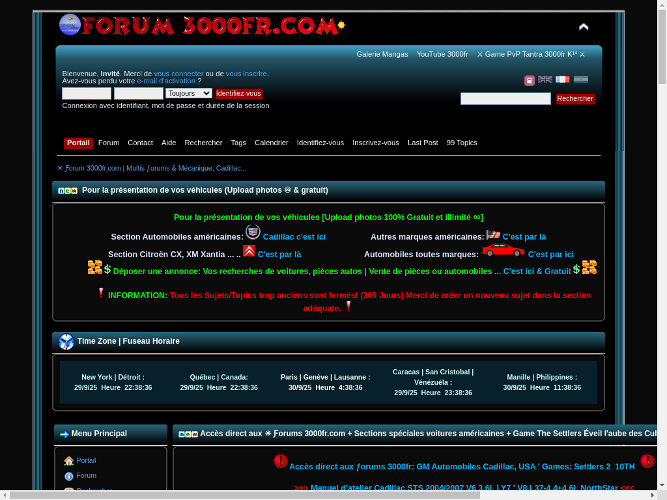Follow the 'vous connecter' link
667x500 pixels.
178,74
